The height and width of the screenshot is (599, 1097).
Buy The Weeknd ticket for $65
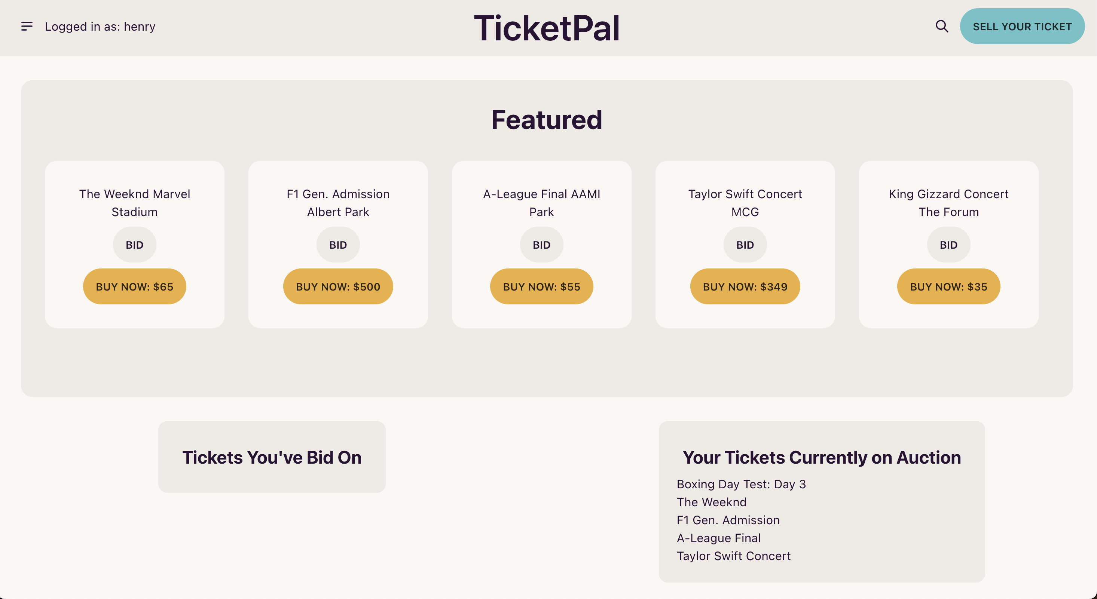[135, 286]
